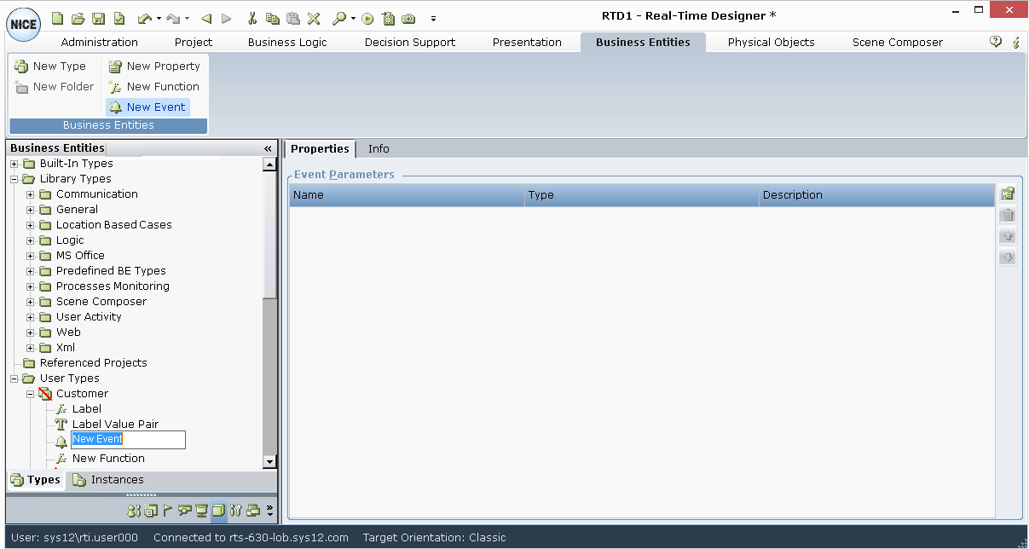Expand the Communication folder
The width and height of the screenshot is (1029, 549).
pyautogui.click(x=31, y=194)
